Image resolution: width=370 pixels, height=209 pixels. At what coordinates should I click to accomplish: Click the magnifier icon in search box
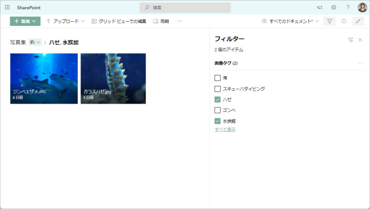(x=147, y=7)
